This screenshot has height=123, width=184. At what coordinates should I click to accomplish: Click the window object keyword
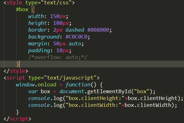point(25,85)
